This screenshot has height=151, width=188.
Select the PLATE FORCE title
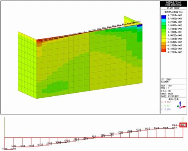coord(173,8)
